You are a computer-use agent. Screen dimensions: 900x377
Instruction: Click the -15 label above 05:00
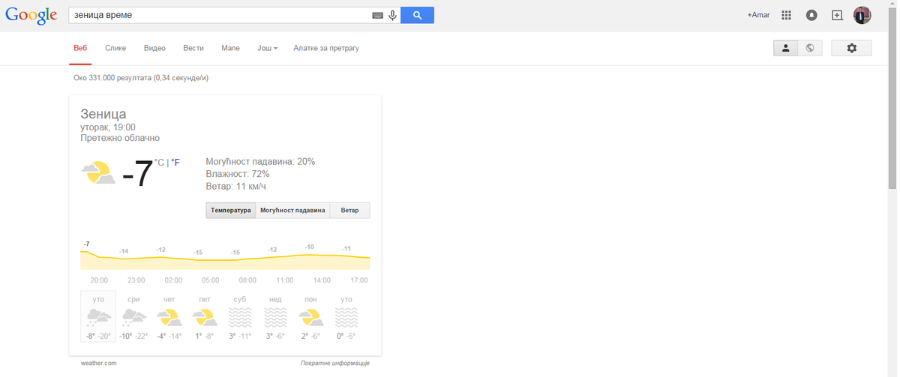coord(198,253)
